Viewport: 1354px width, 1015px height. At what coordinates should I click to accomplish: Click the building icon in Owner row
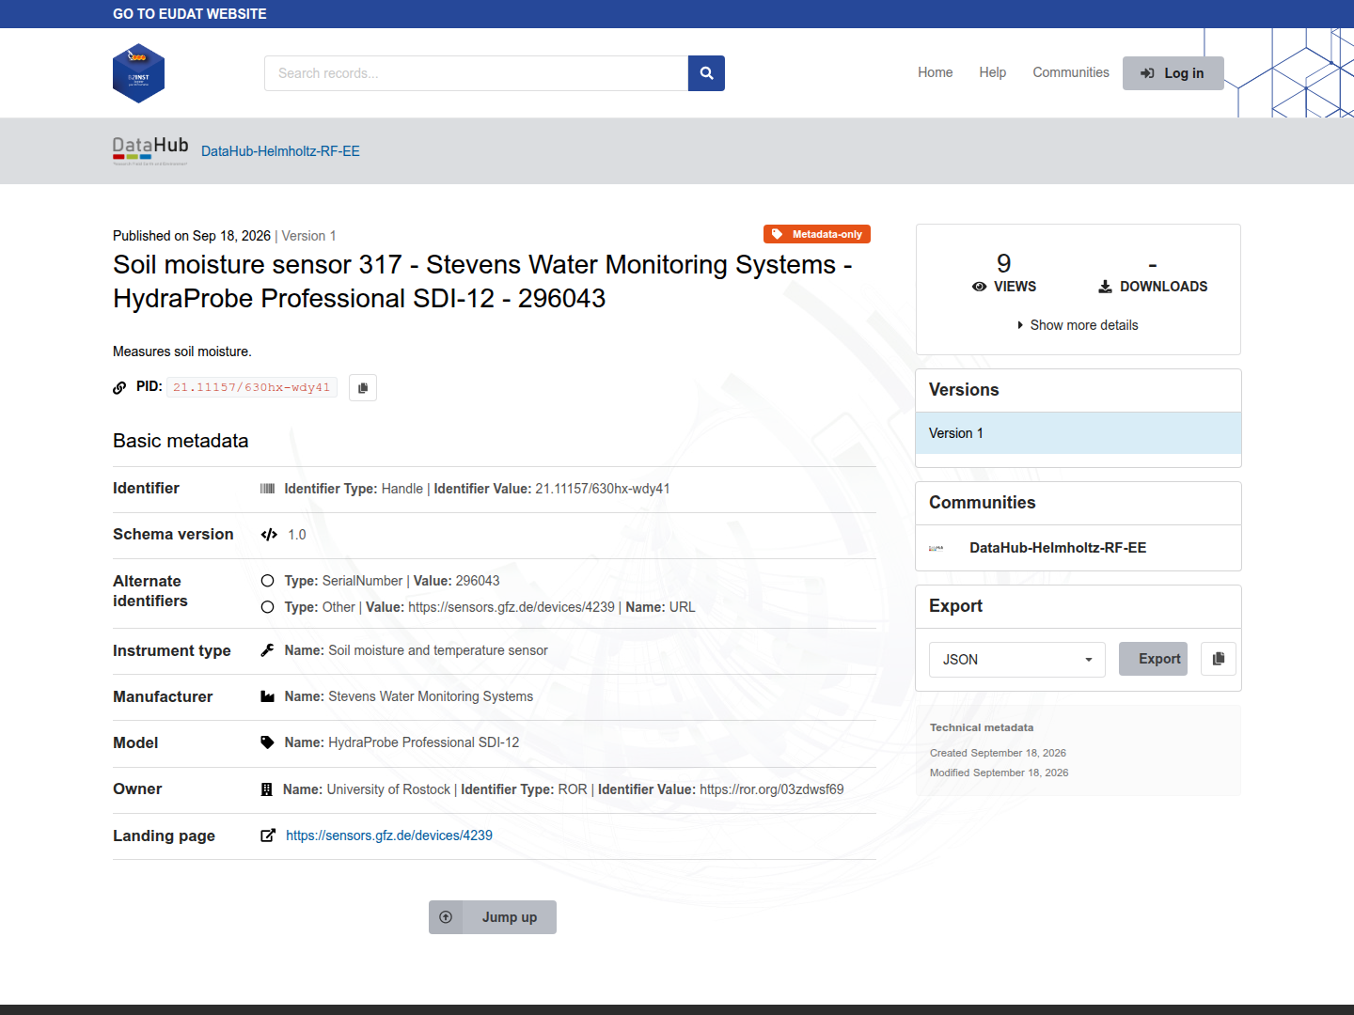[x=267, y=789]
